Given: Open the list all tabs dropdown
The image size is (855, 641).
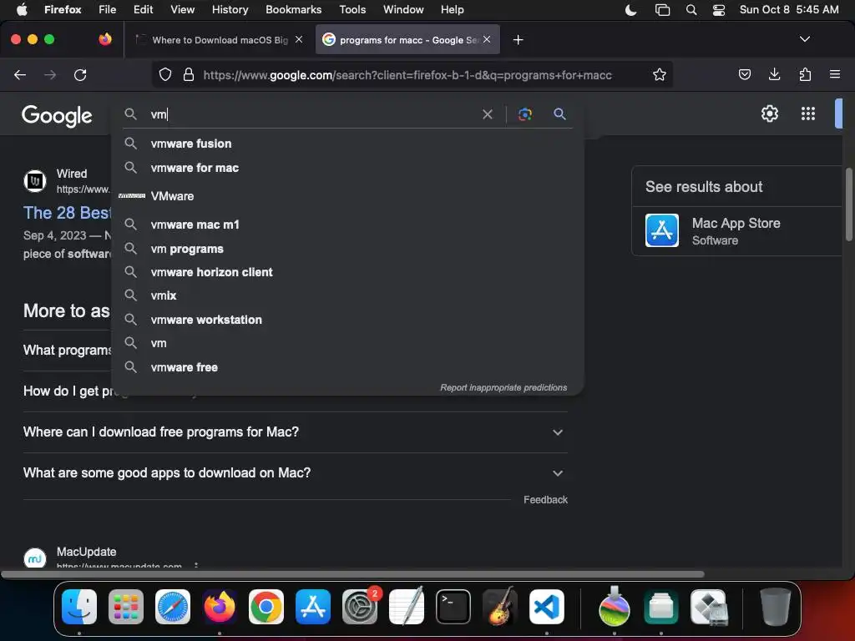Looking at the screenshot, I should pyautogui.click(x=804, y=39).
